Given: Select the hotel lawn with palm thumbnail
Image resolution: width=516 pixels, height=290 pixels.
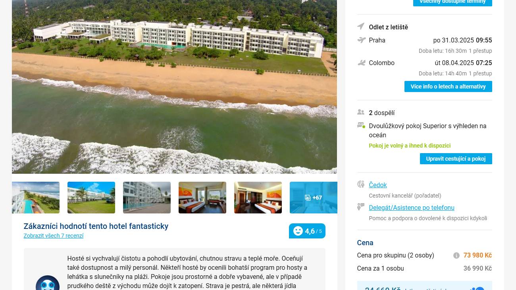Looking at the screenshot, I should (x=91, y=198).
